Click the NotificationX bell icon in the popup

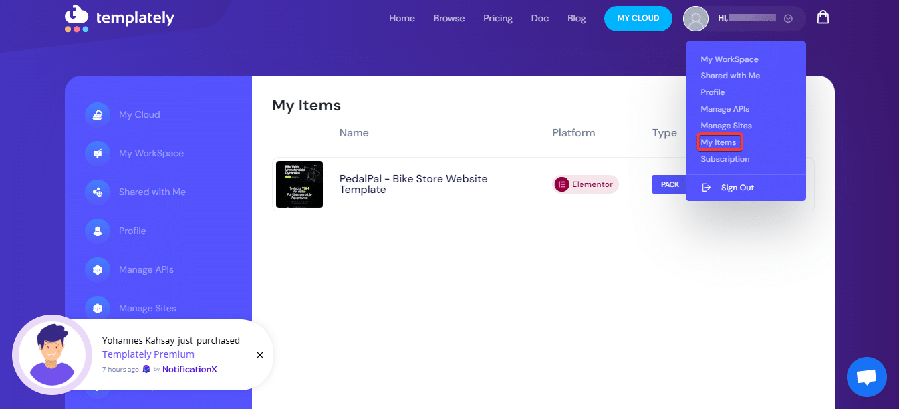point(146,368)
